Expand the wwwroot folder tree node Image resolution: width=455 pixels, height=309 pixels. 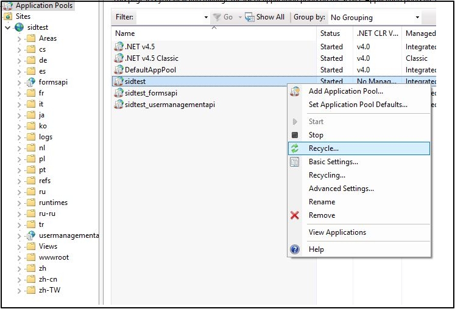point(19,257)
